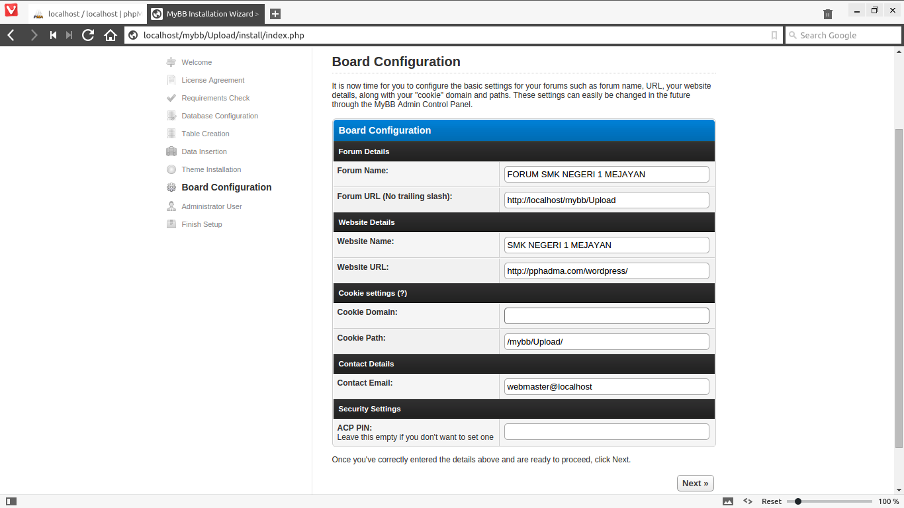Viewport: 904px width, 508px height.
Task: Focus the empty Cookie Domain field
Action: 606,316
